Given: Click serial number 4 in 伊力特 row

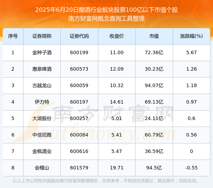Looking at the screenshot, I should pos(13,102).
